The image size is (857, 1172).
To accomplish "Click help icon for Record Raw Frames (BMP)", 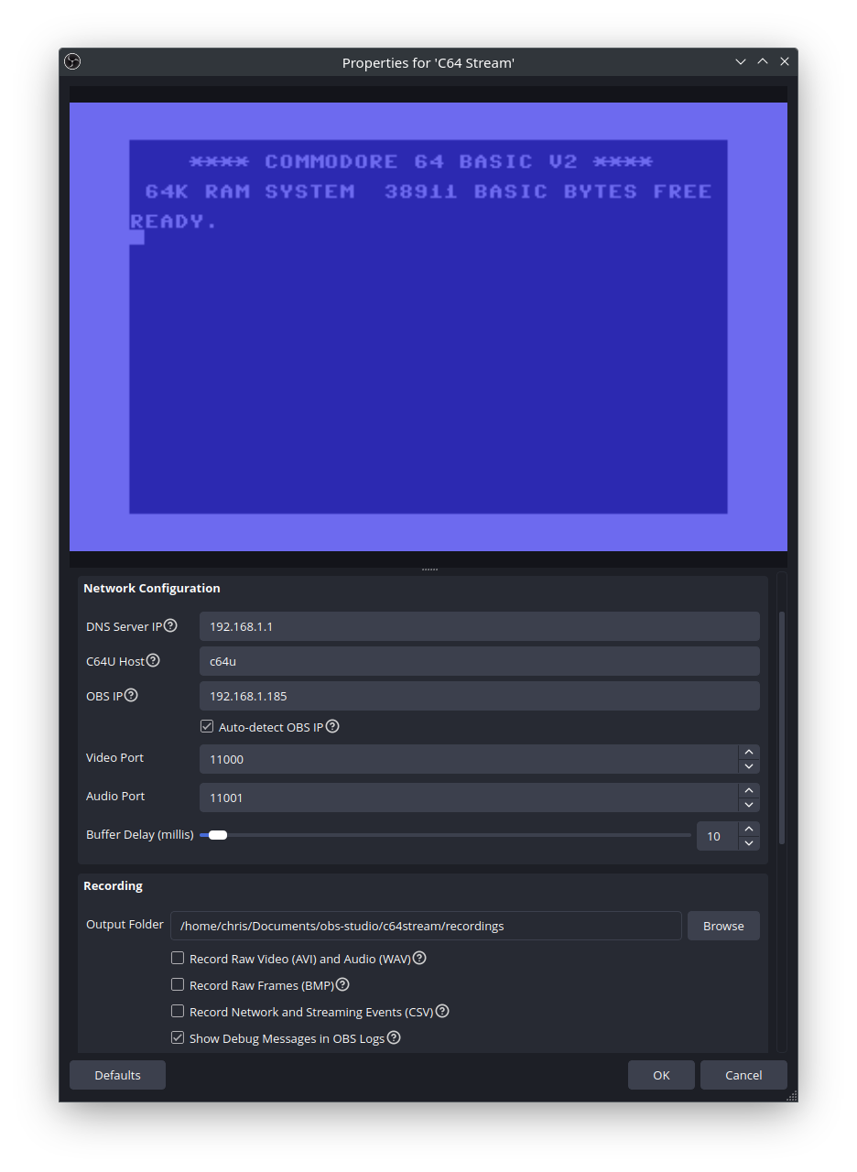I will (x=342, y=984).
